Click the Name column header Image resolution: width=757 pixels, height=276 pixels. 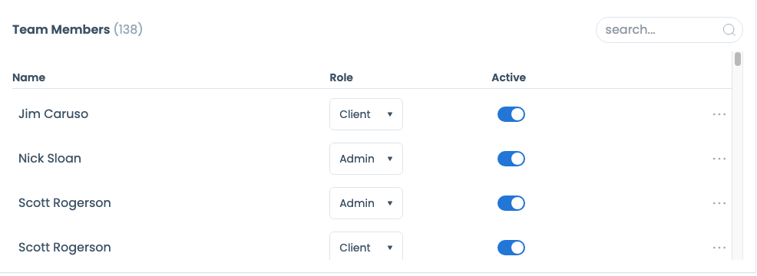click(29, 77)
